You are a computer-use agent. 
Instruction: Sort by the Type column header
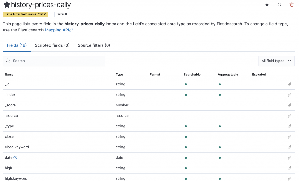119,75
